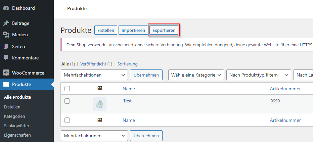This screenshot has height=142, width=313.
Task: Check the box for the Test product
Action: [67, 101]
